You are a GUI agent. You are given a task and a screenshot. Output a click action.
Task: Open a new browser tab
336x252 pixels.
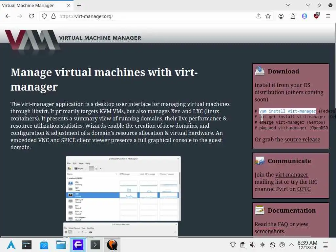79,6
